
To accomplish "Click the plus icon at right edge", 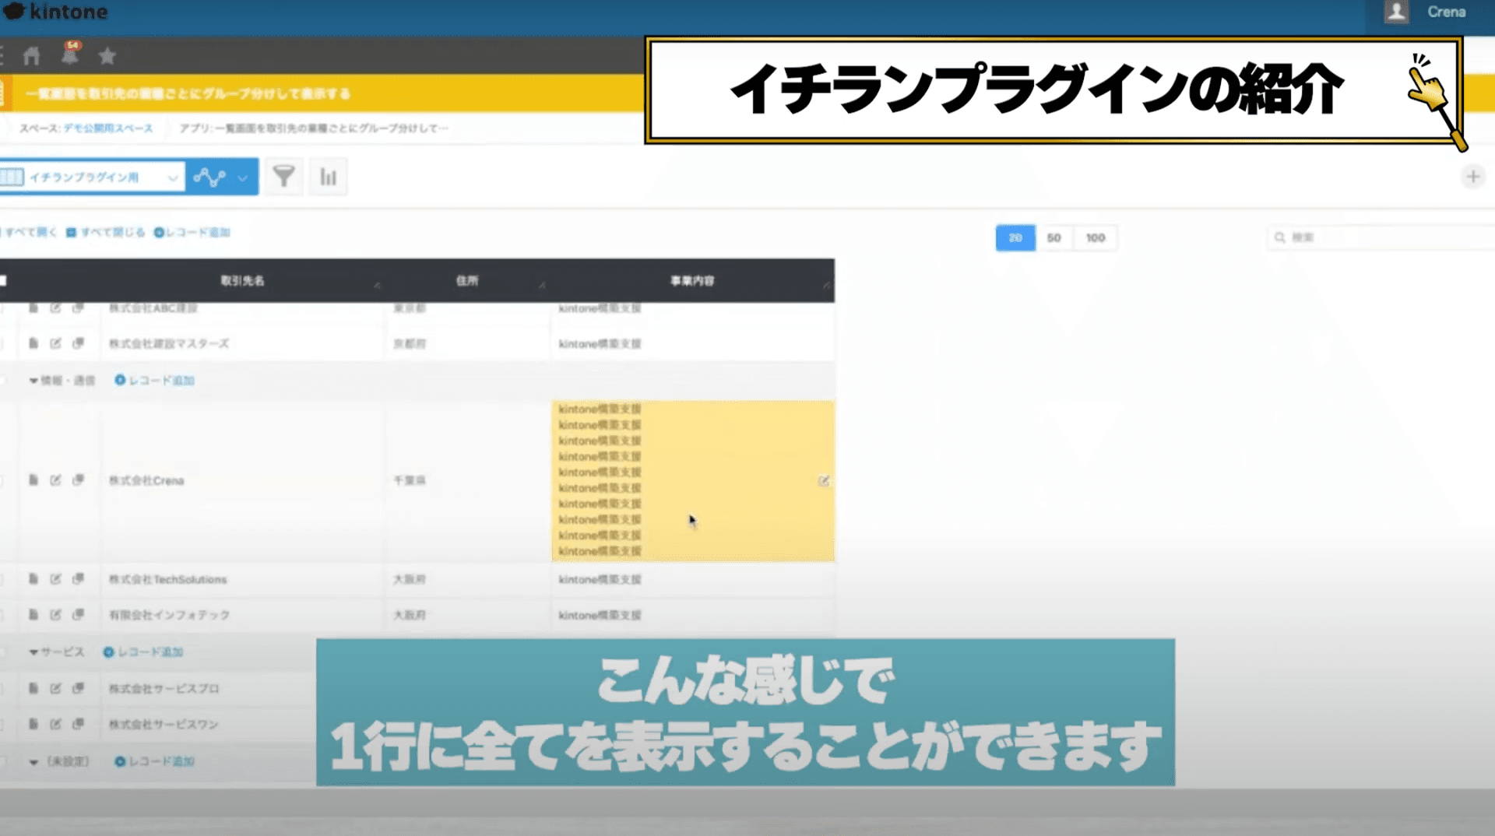I will (x=1472, y=177).
